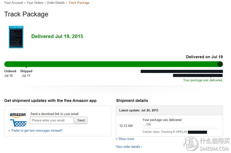
Task: Expand 'Prefer to get text messages instead?'
Action: (x=37, y=130)
